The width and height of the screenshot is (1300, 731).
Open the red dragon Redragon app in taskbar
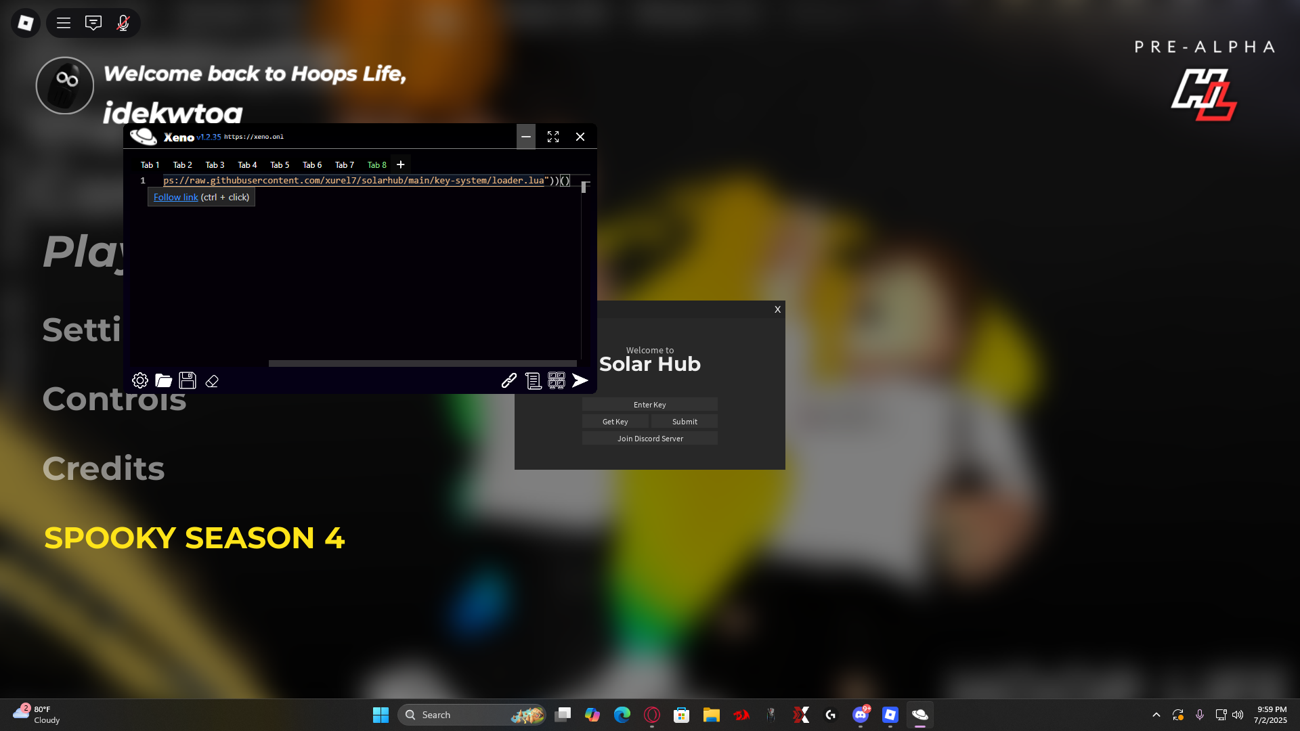pyautogui.click(x=741, y=715)
